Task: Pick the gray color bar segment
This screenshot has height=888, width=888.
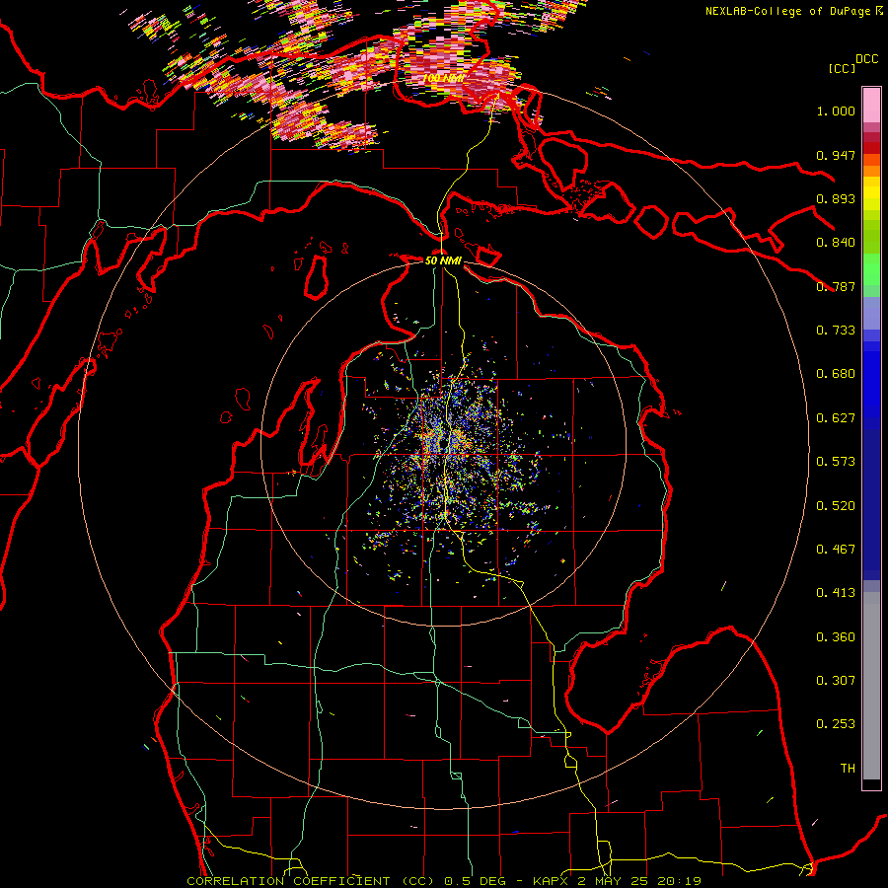Action: pyautogui.click(x=871, y=686)
